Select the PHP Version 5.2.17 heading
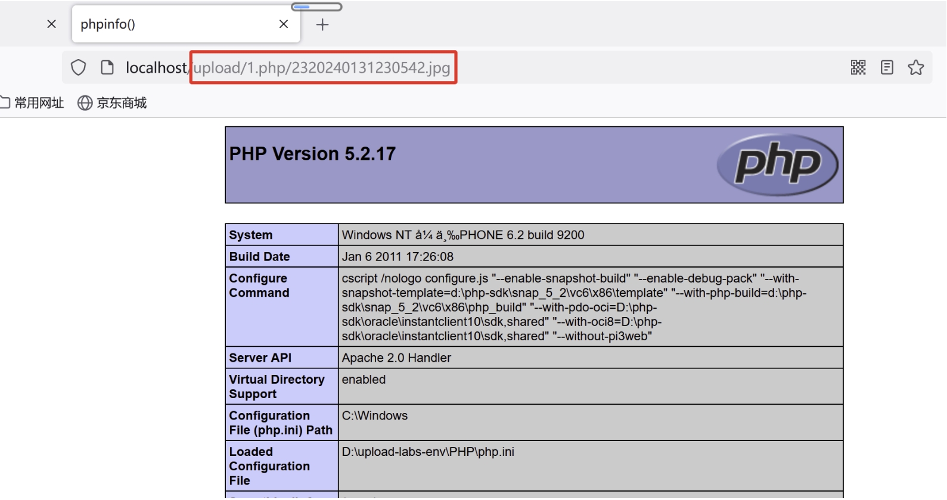 312,154
